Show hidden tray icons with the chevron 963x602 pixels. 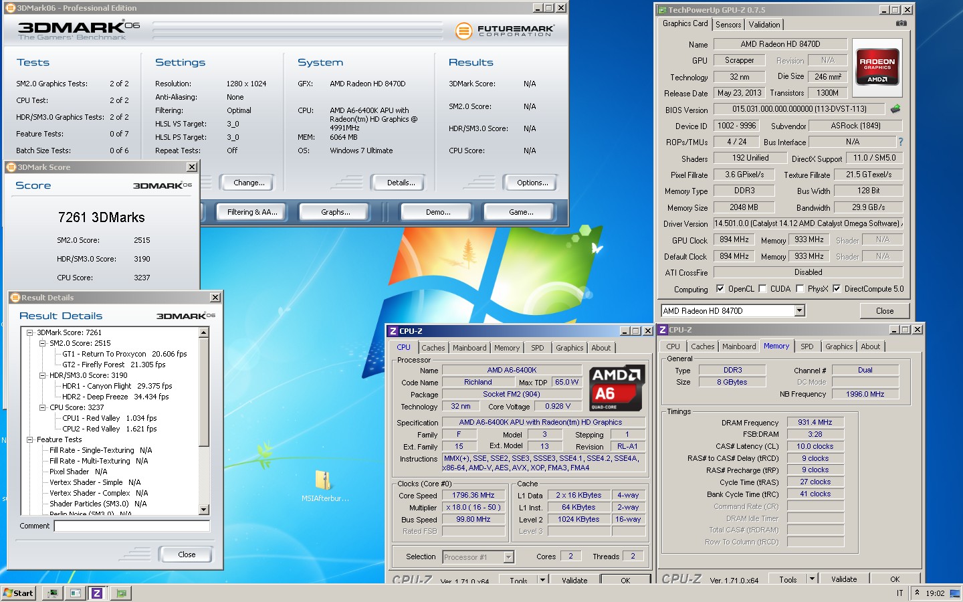[917, 593]
